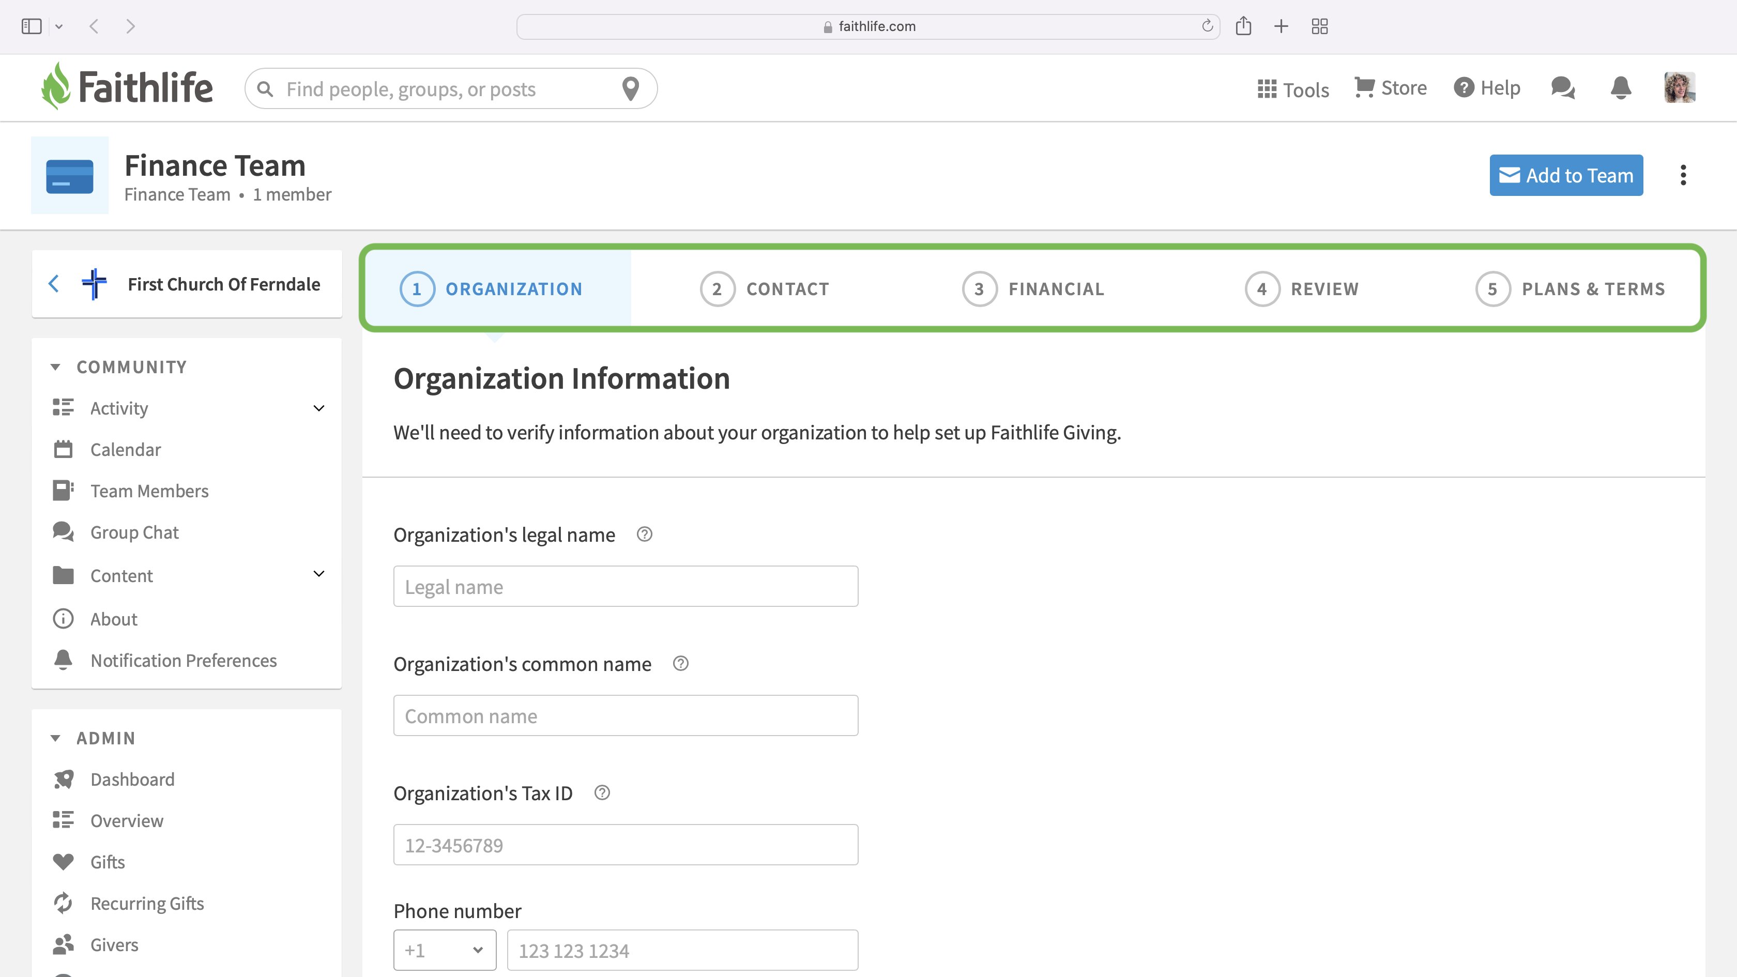Open First Church Of Ferndale link
Screen dimensions: 1737x977
(224, 284)
